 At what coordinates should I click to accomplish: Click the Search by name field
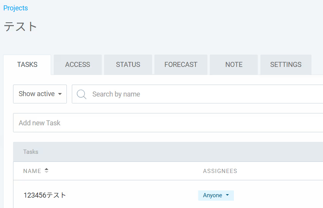[197, 94]
